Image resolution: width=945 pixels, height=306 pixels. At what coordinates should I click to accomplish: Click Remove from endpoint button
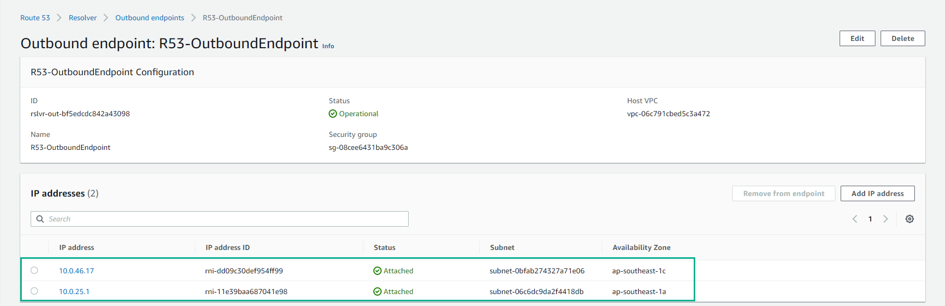(x=784, y=193)
